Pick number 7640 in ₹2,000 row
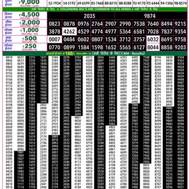Screen dimensions: 189x189 pyautogui.click(x=153, y=24)
